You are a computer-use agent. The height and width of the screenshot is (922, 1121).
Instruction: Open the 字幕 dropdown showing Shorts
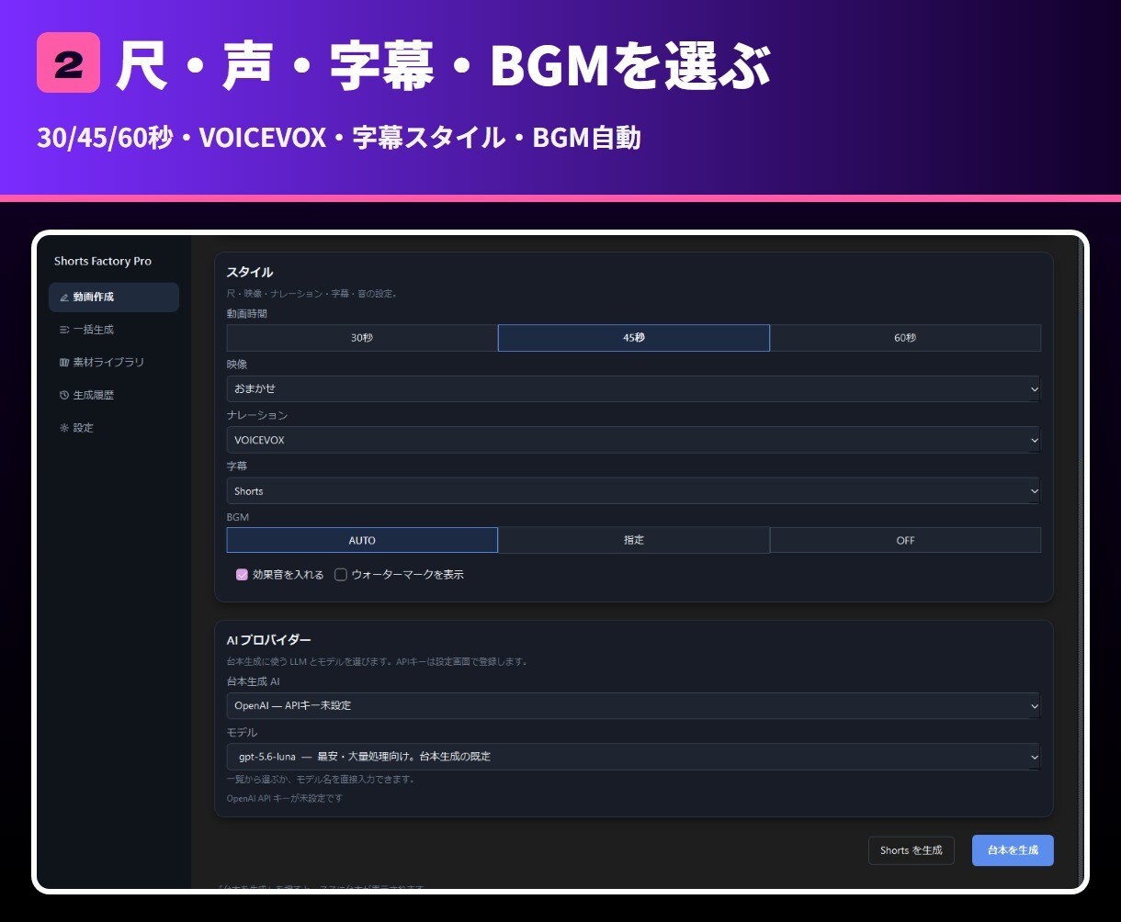634,491
